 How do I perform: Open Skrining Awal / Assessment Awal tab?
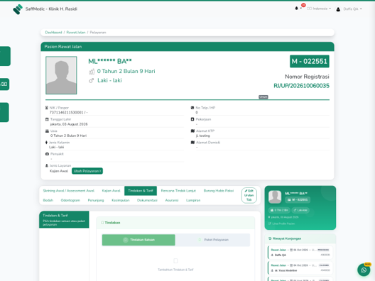point(69,191)
